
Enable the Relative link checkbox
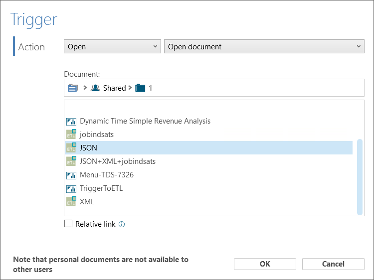(x=68, y=224)
